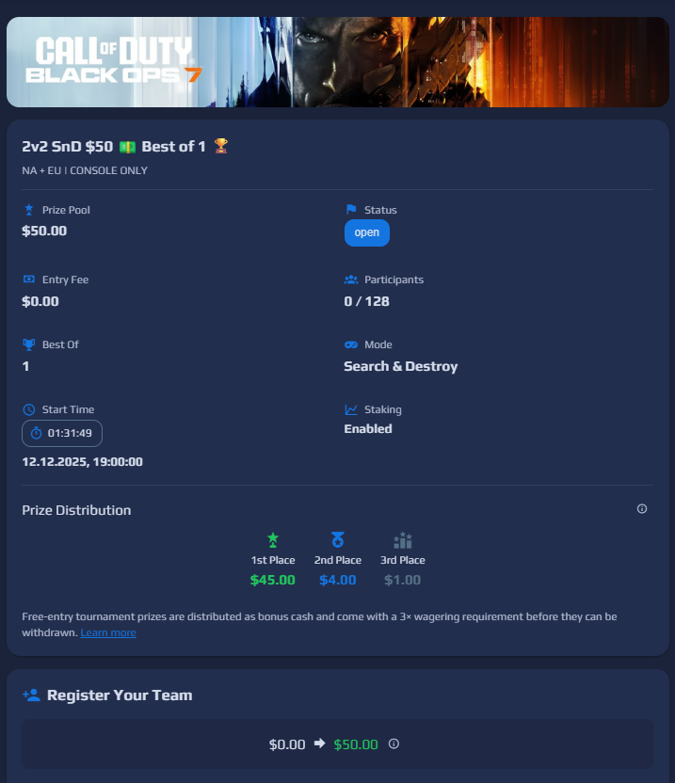The image size is (675, 783).
Task: Open the Learn more link
Action: pyautogui.click(x=108, y=632)
